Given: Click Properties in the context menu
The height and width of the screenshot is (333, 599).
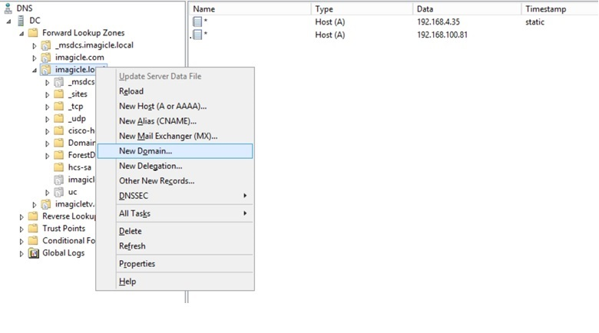Looking at the screenshot, I should pyautogui.click(x=137, y=264).
